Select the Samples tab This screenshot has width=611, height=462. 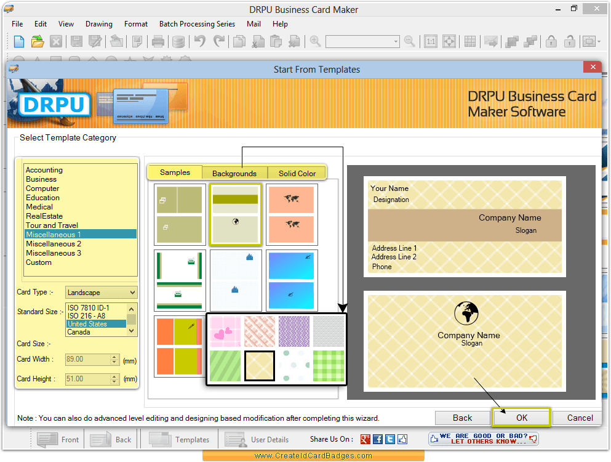[x=175, y=172]
